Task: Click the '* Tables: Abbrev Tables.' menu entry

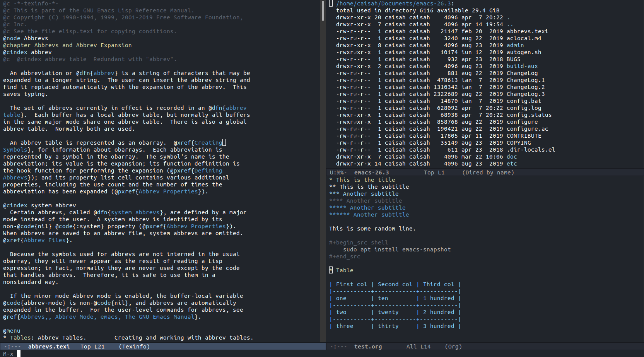Action: click(44, 338)
